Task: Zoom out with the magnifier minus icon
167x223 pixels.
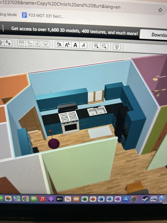Action: (x=104, y=46)
